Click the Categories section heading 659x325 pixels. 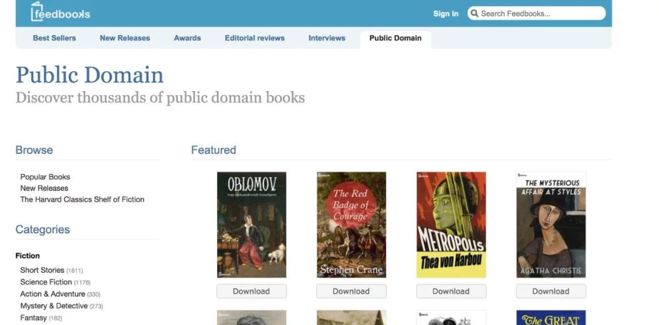click(42, 229)
